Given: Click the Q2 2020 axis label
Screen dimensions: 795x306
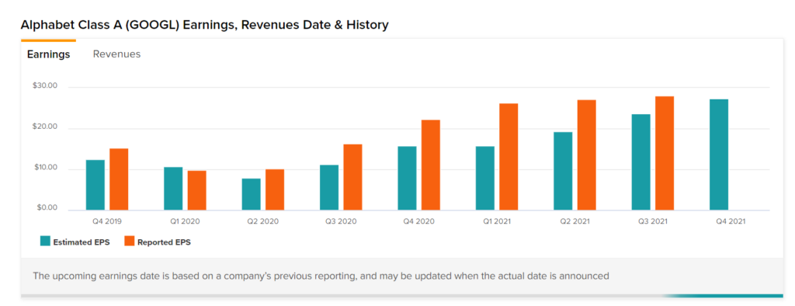Looking at the screenshot, I should point(263,221).
